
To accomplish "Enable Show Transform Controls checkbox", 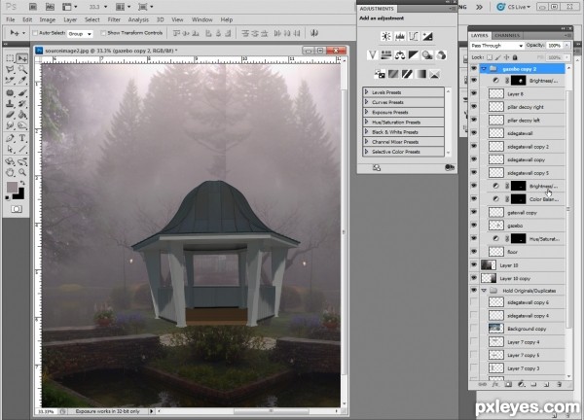I will coord(103,33).
